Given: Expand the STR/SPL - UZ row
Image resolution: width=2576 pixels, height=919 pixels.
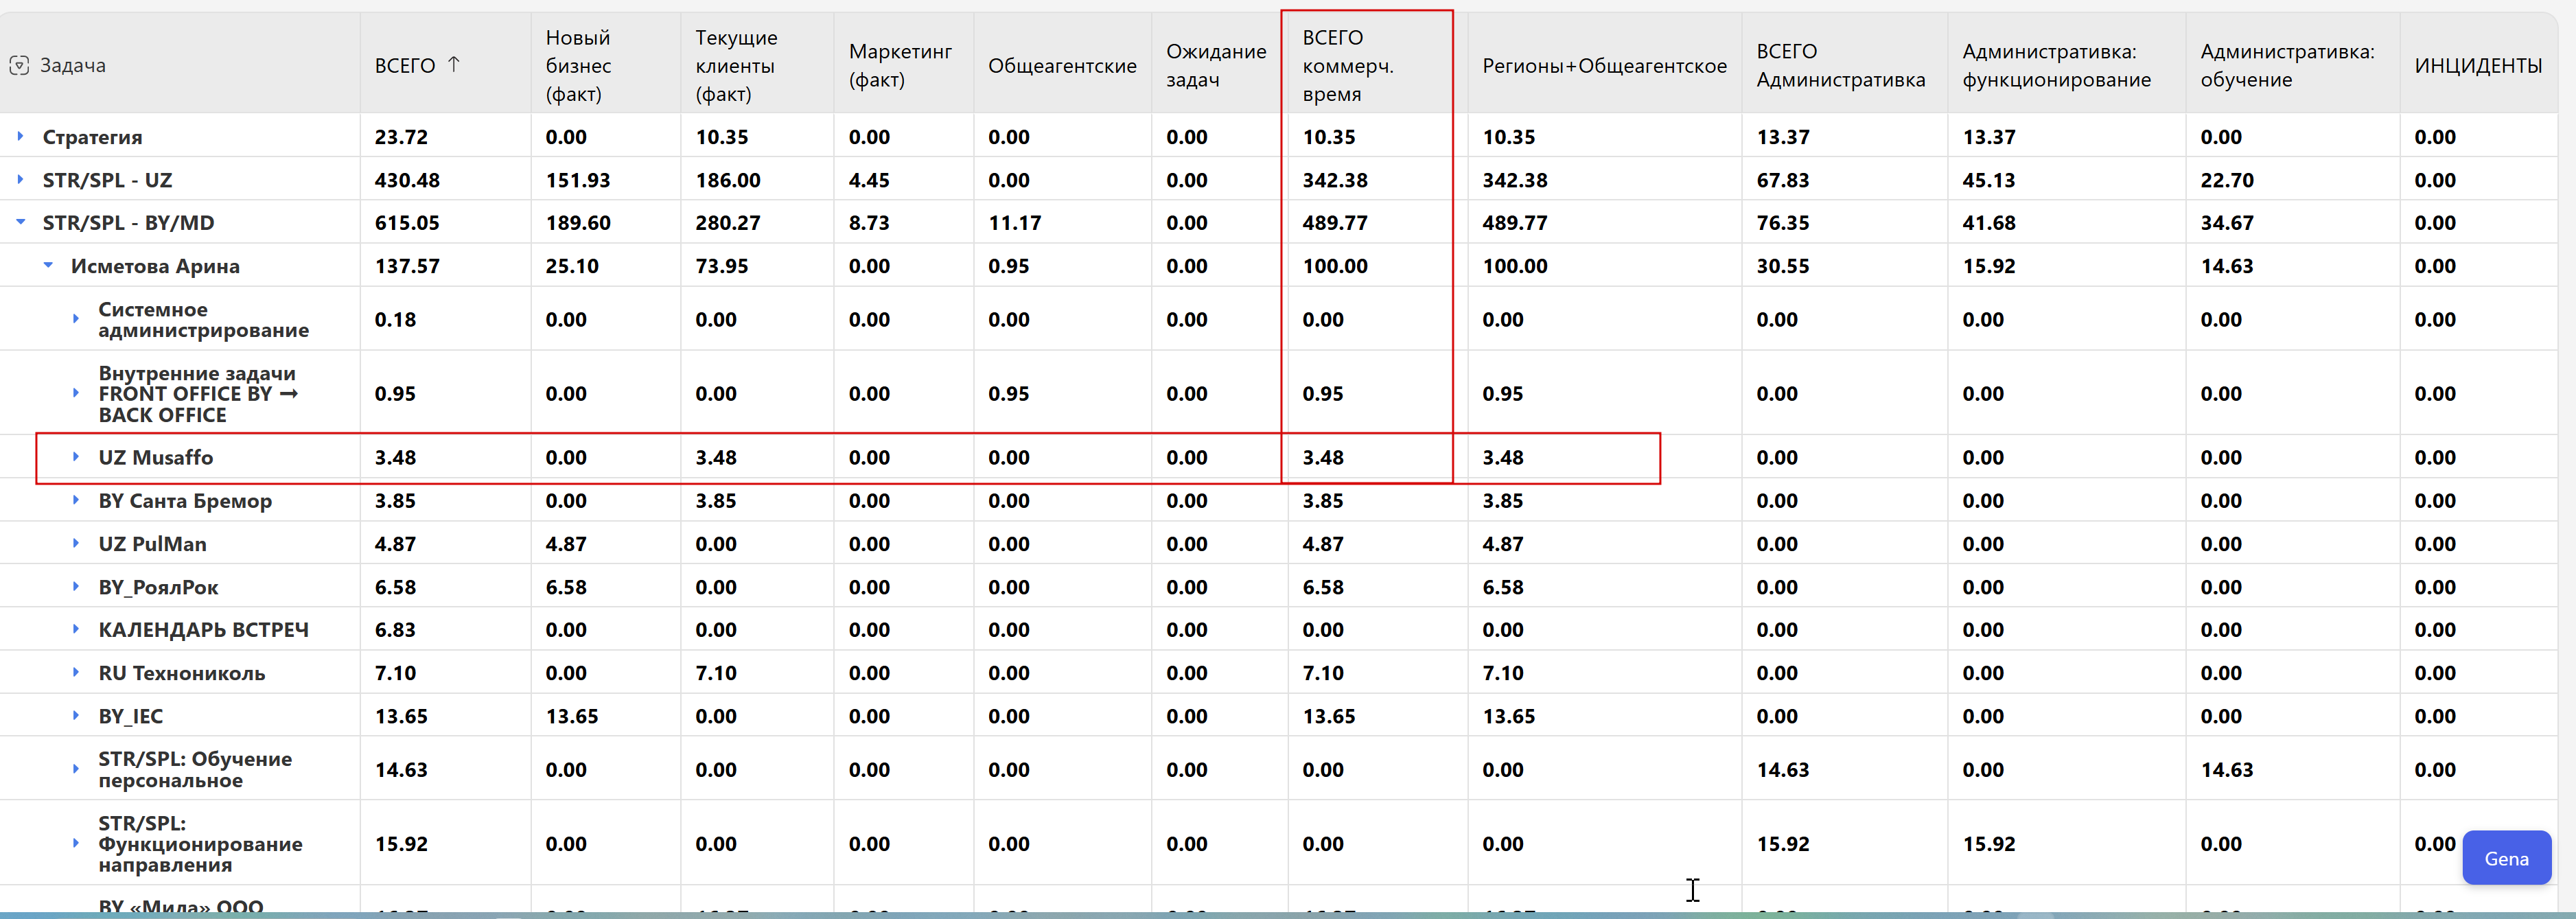Looking at the screenshot, I should point(20,180).
